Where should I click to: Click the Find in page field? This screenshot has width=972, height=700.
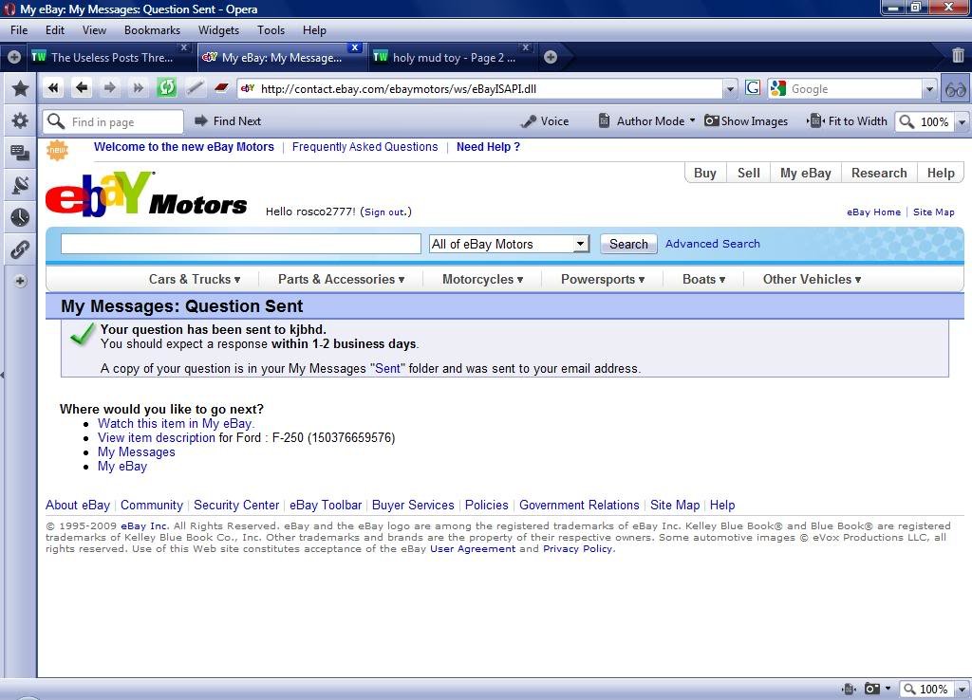pyautogui.click(x=114, y=121)
